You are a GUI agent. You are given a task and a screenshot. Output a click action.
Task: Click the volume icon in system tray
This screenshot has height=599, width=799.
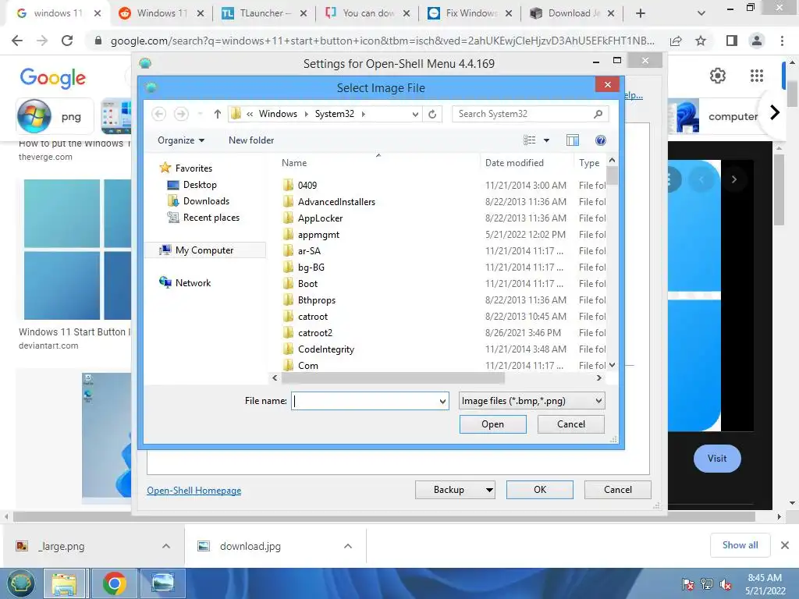725,584
